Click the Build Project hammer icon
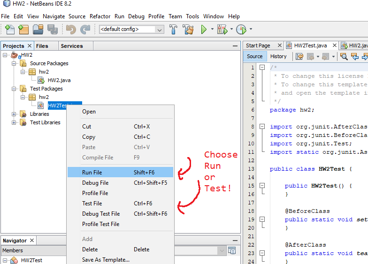 tap(173, 29)
